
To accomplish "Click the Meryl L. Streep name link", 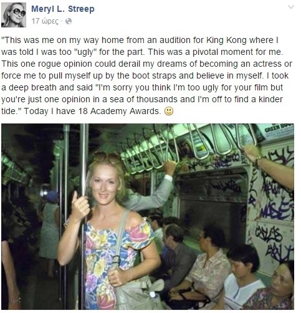I will tap(63, 9).
